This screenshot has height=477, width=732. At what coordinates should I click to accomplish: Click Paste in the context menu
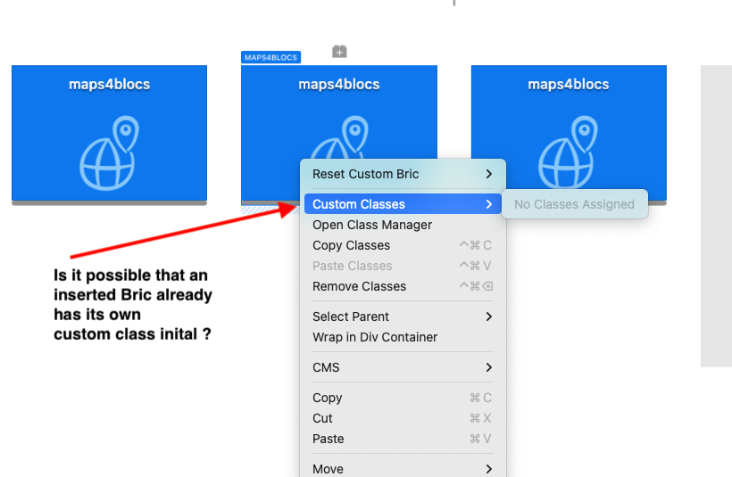click(x=329, y=439)
